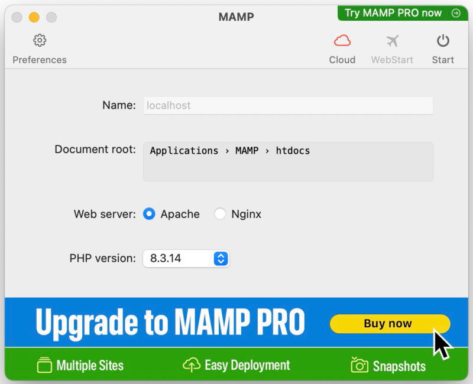Click the Nginx label text
473x384 pixels.
point(246,214)
